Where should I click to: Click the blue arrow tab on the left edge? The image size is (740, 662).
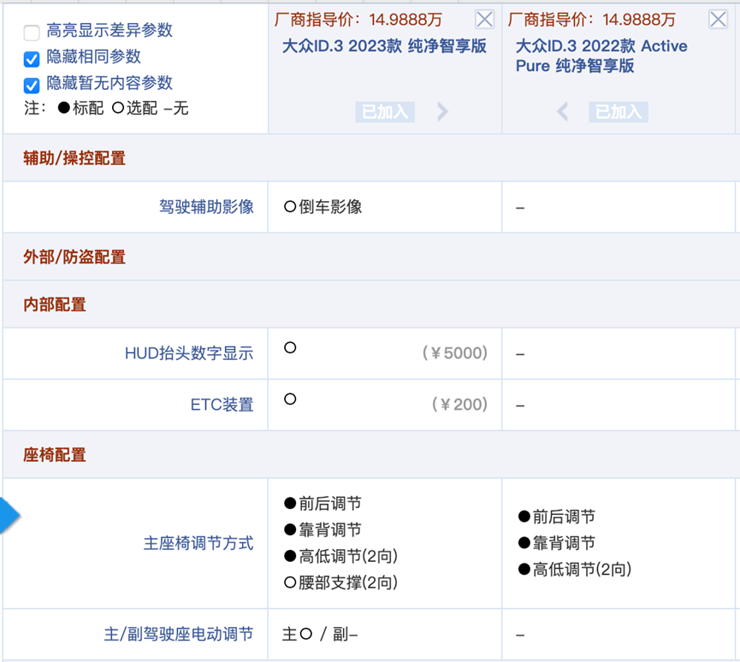click(9, 515)
